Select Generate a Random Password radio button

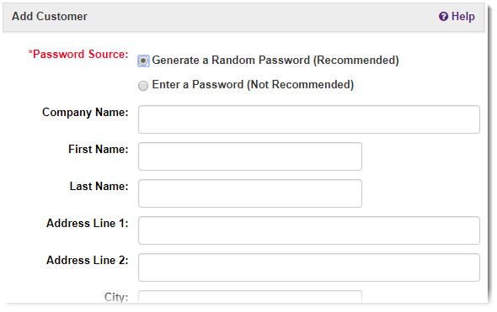coord(143,61)
